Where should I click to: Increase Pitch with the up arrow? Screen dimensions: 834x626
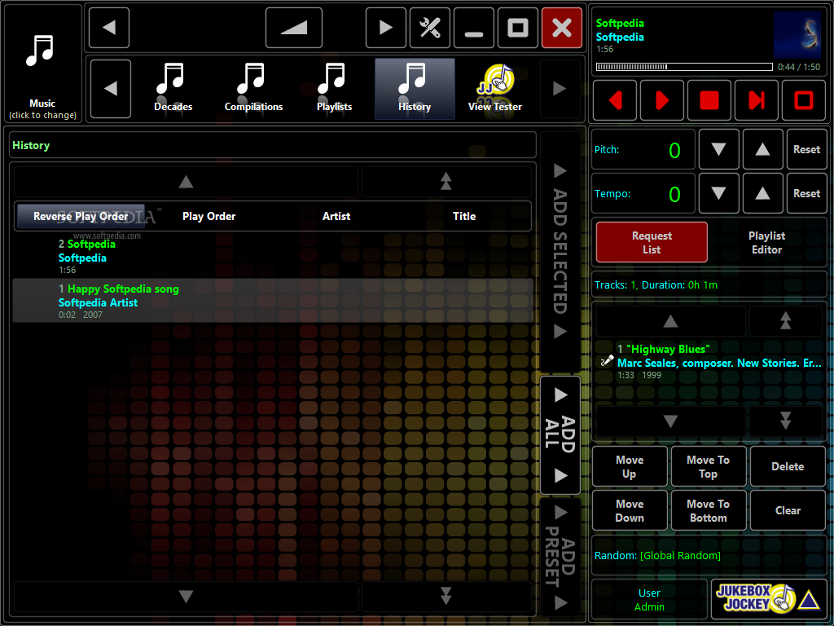[x=762, y=150]
